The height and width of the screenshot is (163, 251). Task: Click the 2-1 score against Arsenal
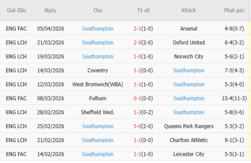(x=137, y=28)
